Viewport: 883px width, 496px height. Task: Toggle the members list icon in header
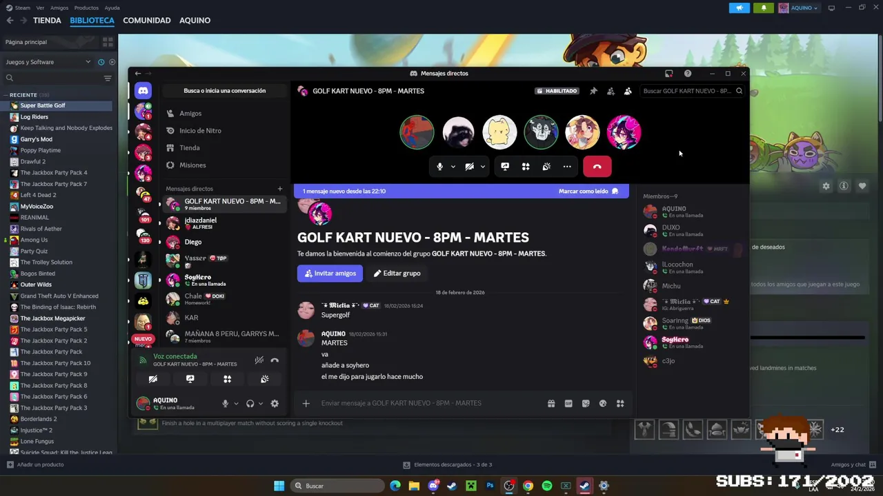[628, 91]
